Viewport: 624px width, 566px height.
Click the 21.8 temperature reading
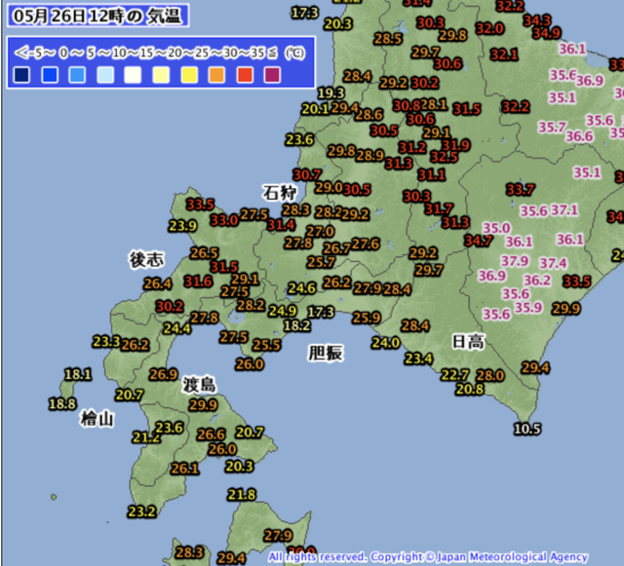click(242, 495)
